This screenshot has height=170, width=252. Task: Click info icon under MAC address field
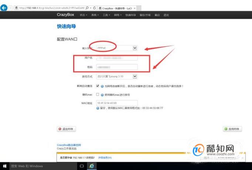98,108
